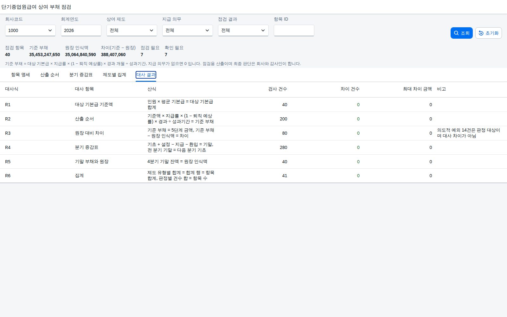Click the 원장 인식액 total 35,064,840,590
The image size is (507, 317).
point(80,55)
